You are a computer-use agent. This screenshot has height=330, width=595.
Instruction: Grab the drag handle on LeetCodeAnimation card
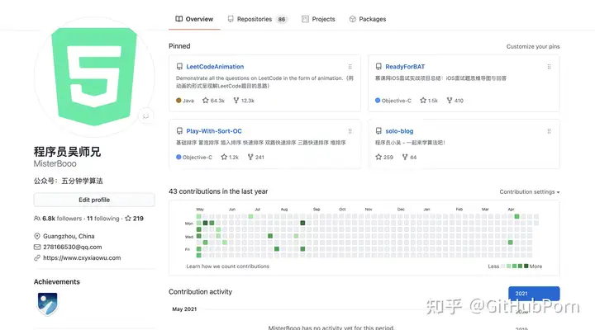click(x=350, y=67)
